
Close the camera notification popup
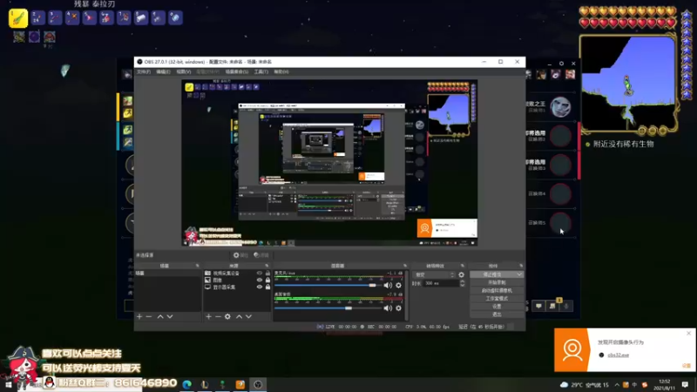pos(688,334)
